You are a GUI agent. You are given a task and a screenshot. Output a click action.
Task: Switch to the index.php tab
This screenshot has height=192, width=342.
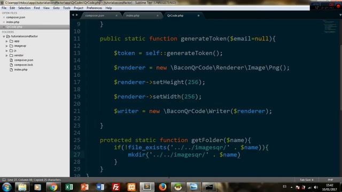click(142, 15)
